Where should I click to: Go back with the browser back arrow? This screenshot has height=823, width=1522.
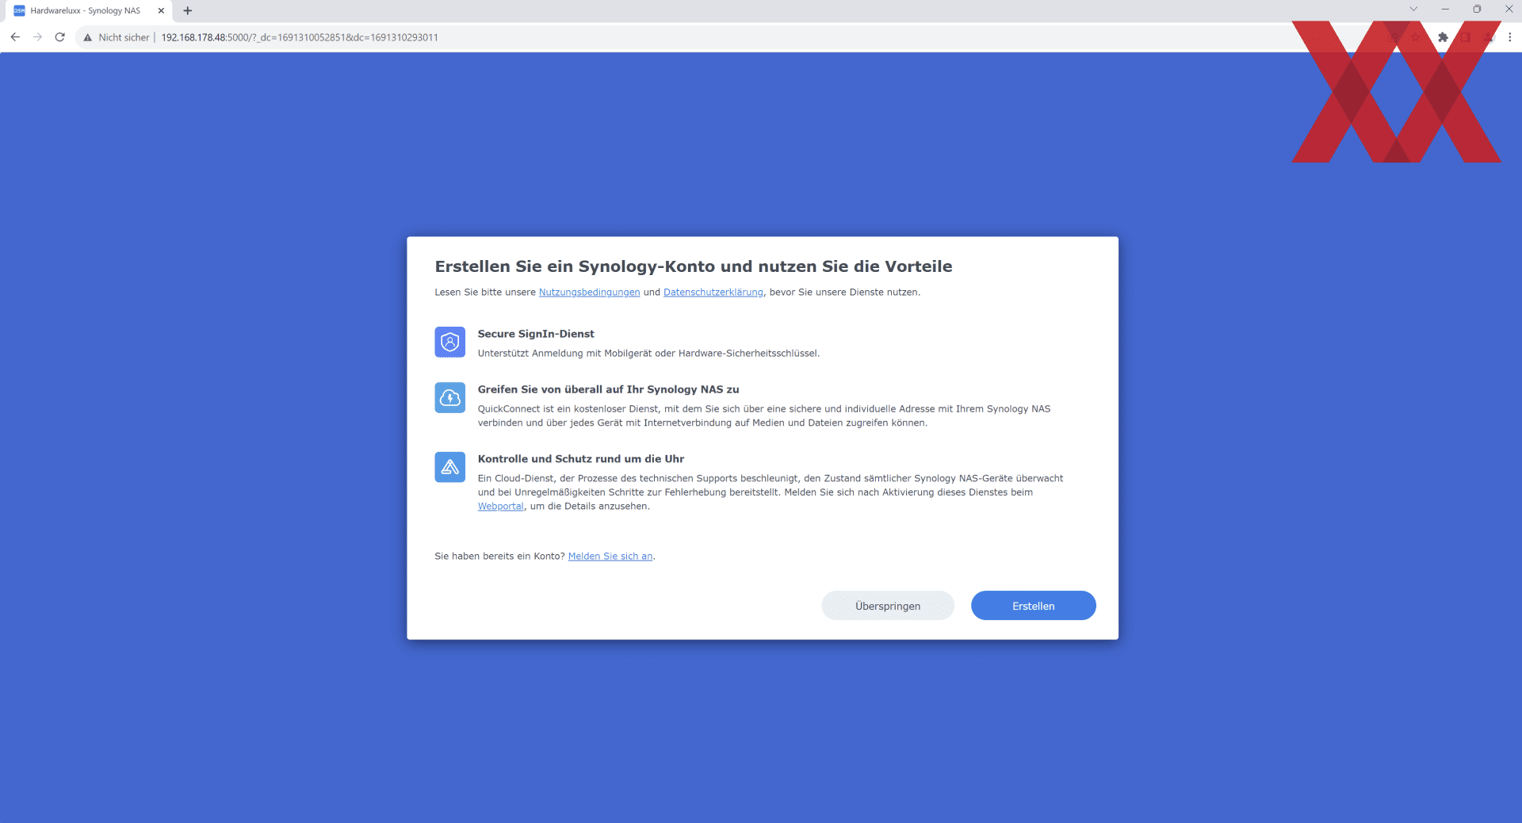point(15,37)
